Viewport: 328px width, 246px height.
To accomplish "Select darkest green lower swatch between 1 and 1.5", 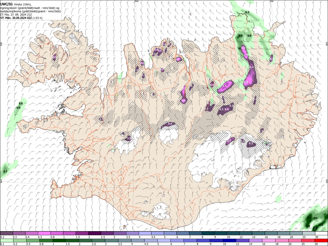I will [59, 240].
